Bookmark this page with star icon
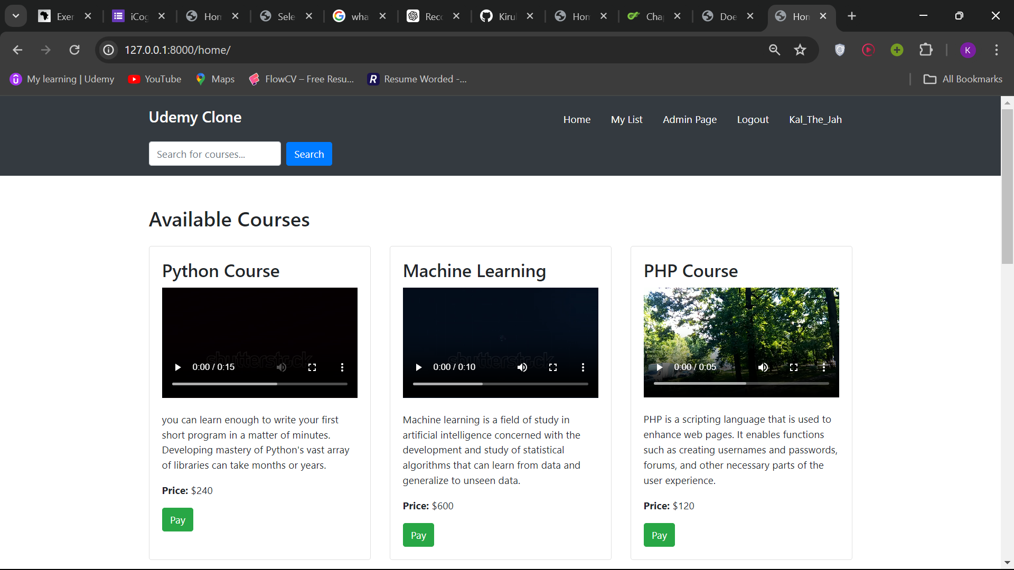1014x570 pixels. coord(800,50)
